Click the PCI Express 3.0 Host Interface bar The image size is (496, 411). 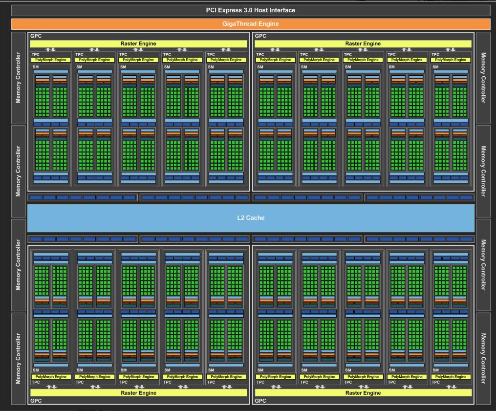pos(250,10)
